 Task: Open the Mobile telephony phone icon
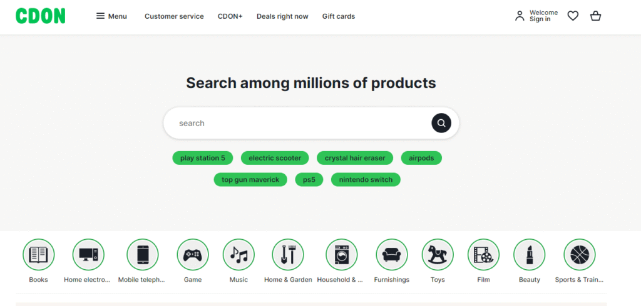click(142, 255)
